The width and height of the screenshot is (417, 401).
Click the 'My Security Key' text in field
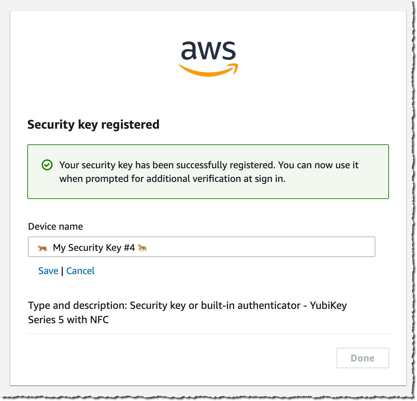(87, 248)
